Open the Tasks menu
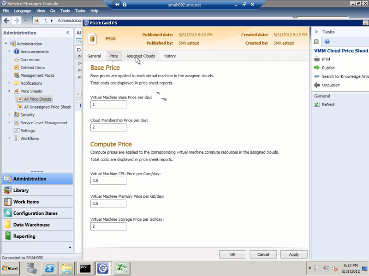Viewport: 369px width, 276px height. [80, 11]
